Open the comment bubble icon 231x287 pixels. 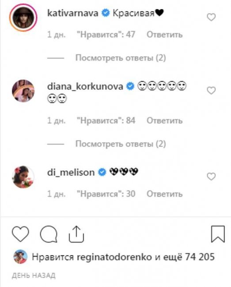point(49,234)
